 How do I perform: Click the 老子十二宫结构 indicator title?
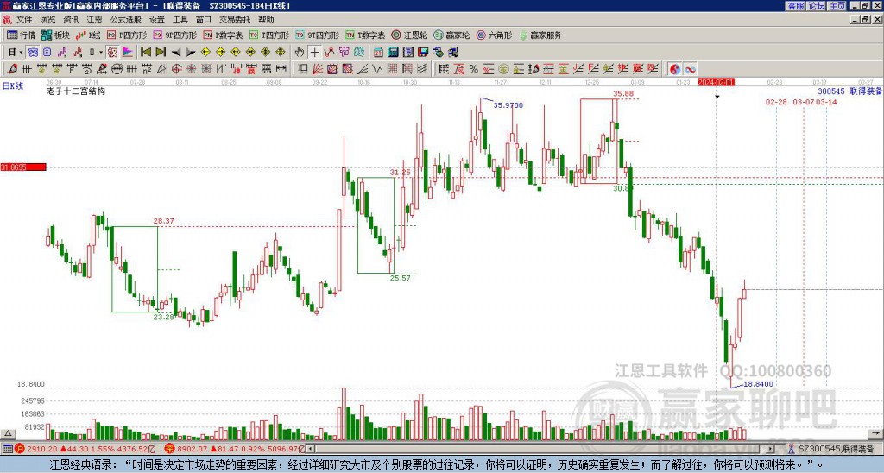[76, 91]
